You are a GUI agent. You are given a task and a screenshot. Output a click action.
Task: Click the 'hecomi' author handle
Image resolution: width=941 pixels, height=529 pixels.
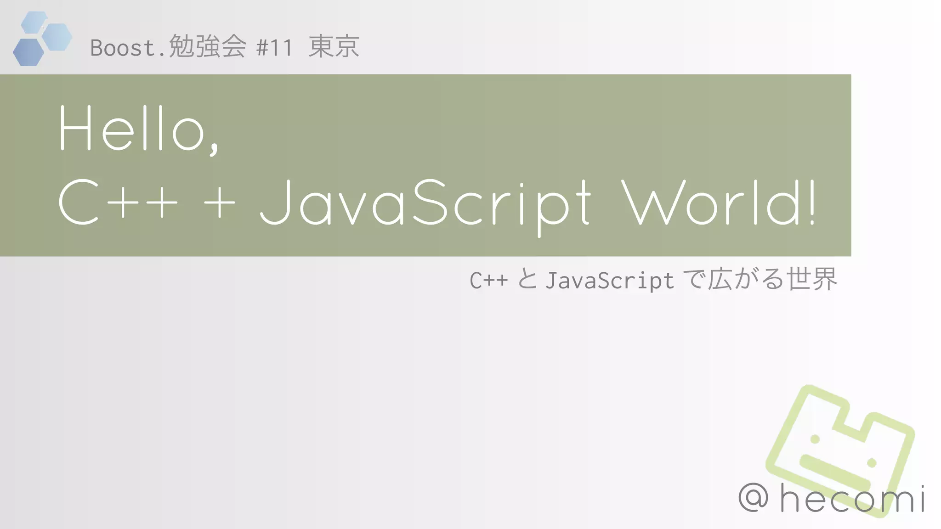(852, 498)
